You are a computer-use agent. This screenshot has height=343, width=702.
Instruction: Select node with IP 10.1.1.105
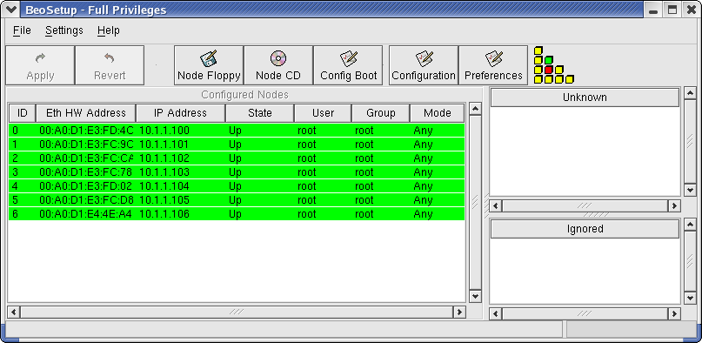[x=237, y=199]
